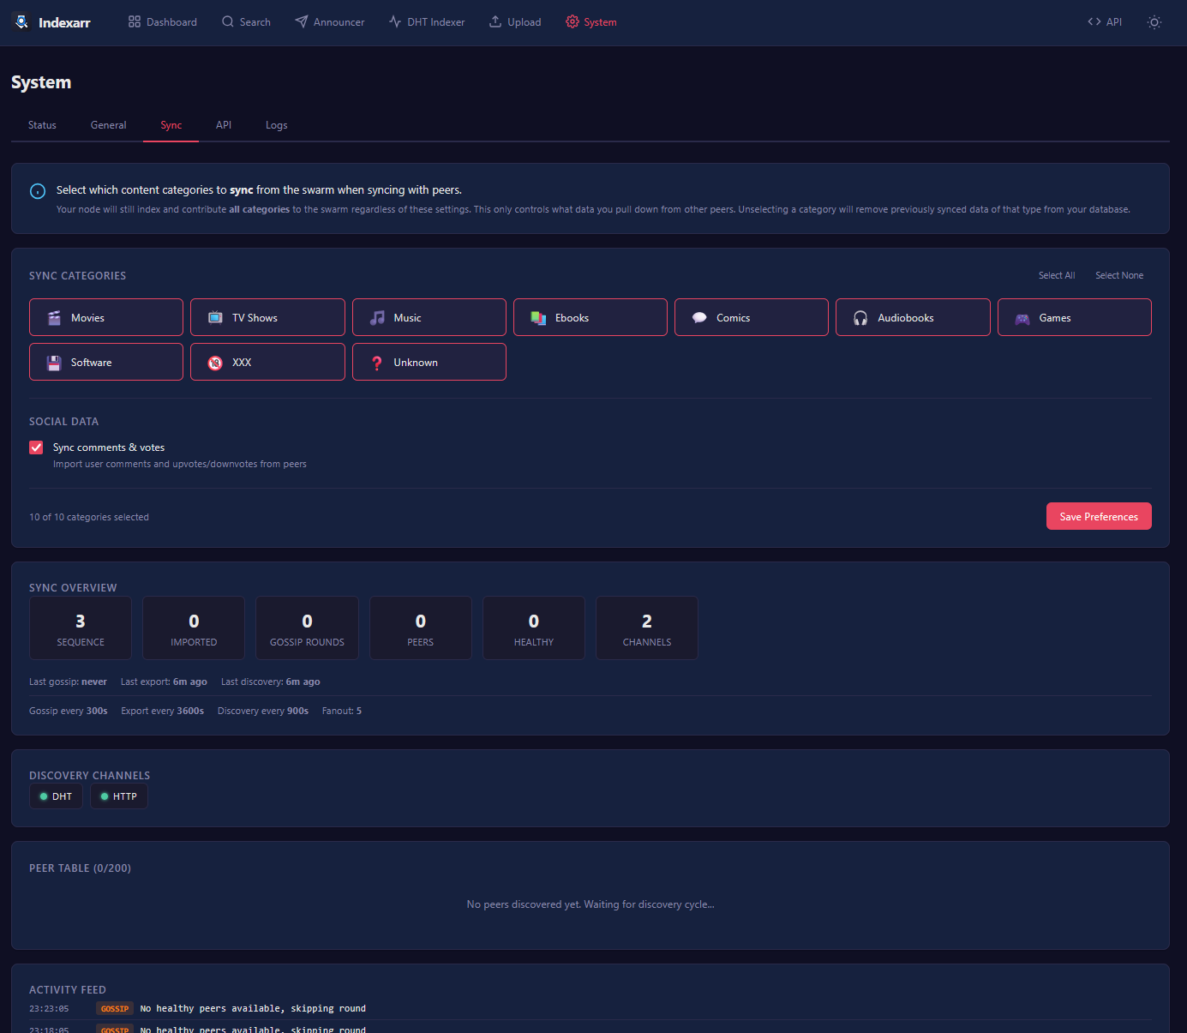Deselect the Movies sync category
The height and width of the screenshot is (1033, 1187).
pos(106,317)
